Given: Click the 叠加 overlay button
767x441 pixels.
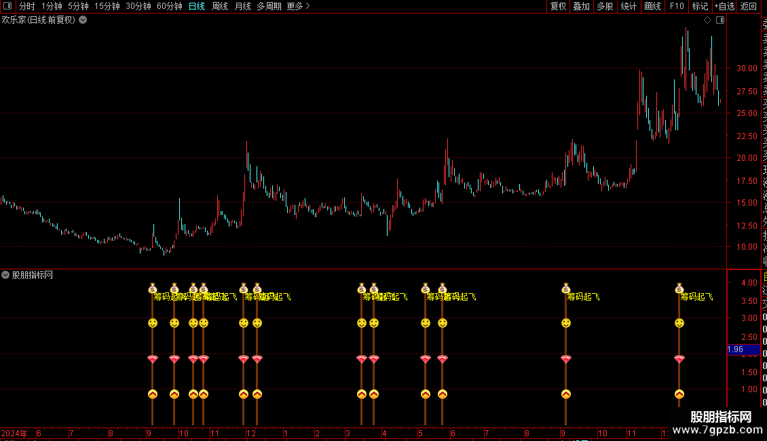Looking at the screenshot, I should (582, 6).
